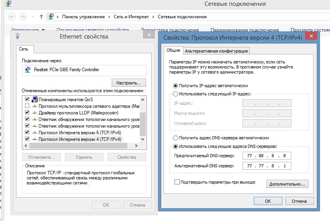330x221 pixels.
Task: Select Получить IP-адрес автоматически radio button
Action: [x=175, y=86]
